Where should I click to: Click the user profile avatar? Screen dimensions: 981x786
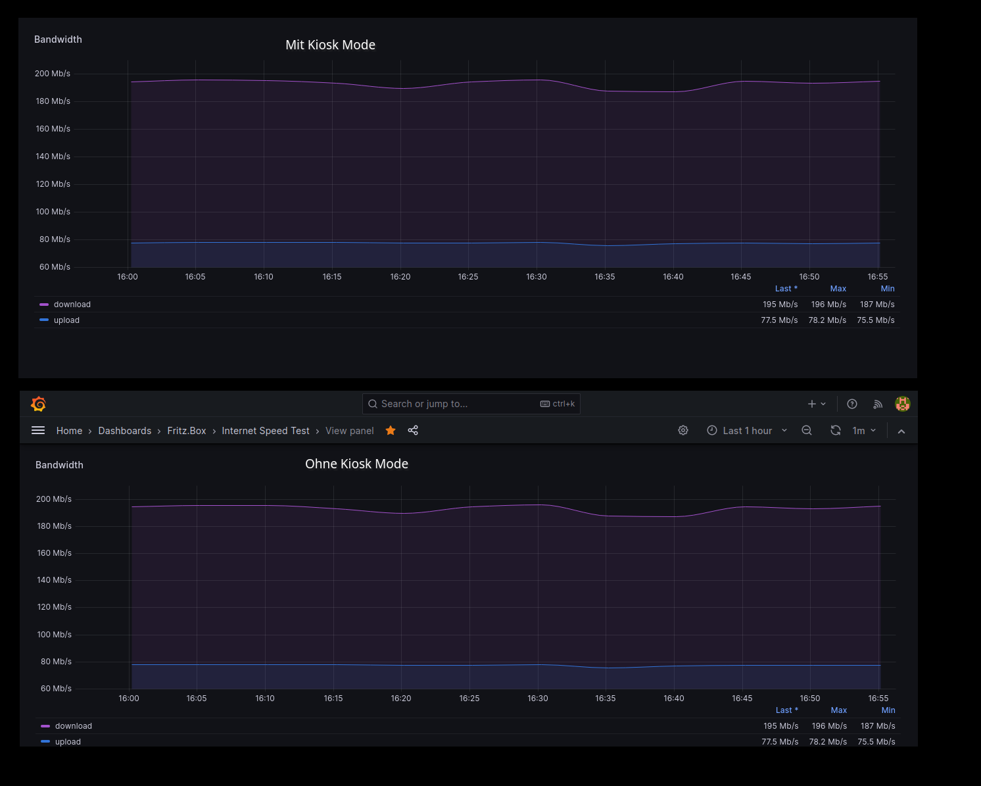point(903,404)
